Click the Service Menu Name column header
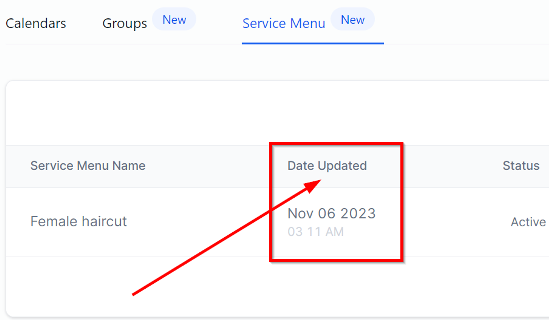 pyautogui.click(x=88, y=166)
